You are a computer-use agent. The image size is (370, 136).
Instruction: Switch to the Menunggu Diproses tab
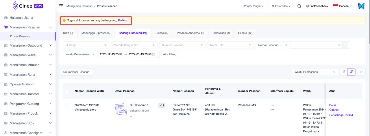[x=96, y=33]
